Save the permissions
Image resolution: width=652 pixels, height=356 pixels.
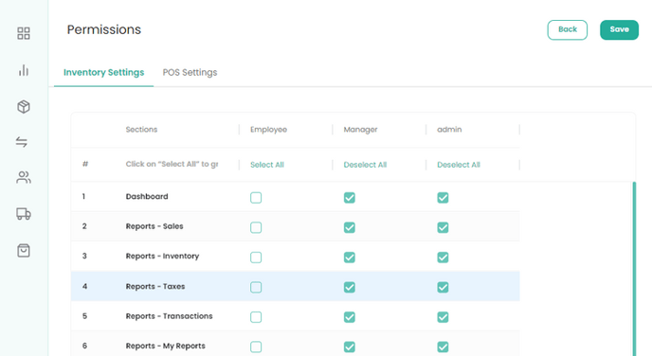(x=619, y=29)
